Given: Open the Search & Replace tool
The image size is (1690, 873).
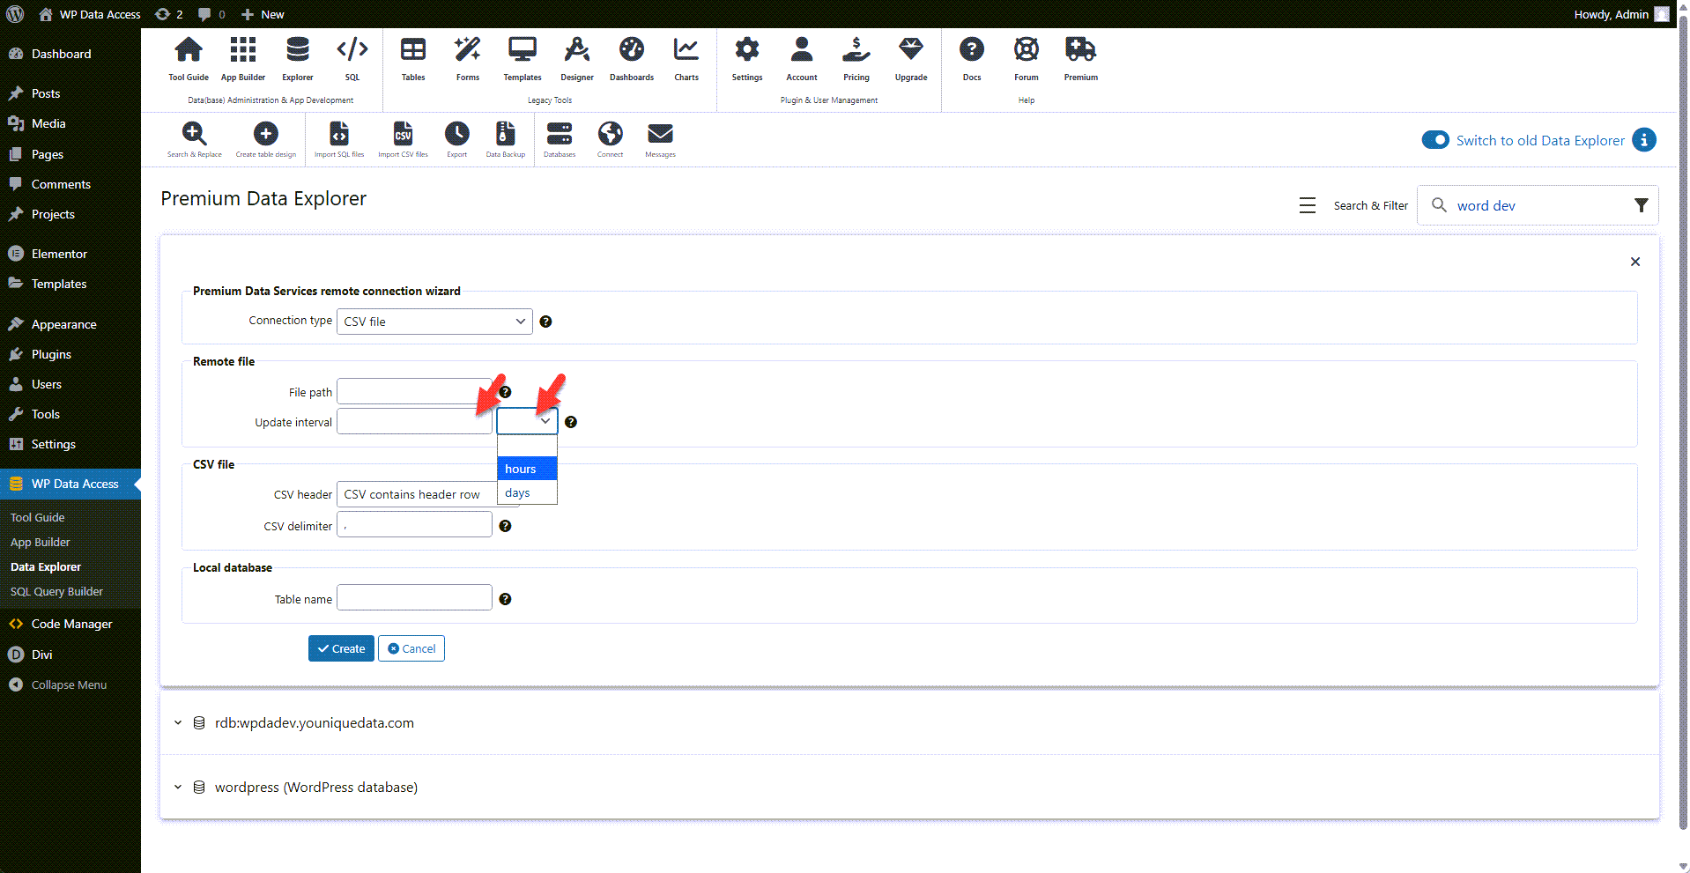Looking at the screenshot, I should point(195,137).
